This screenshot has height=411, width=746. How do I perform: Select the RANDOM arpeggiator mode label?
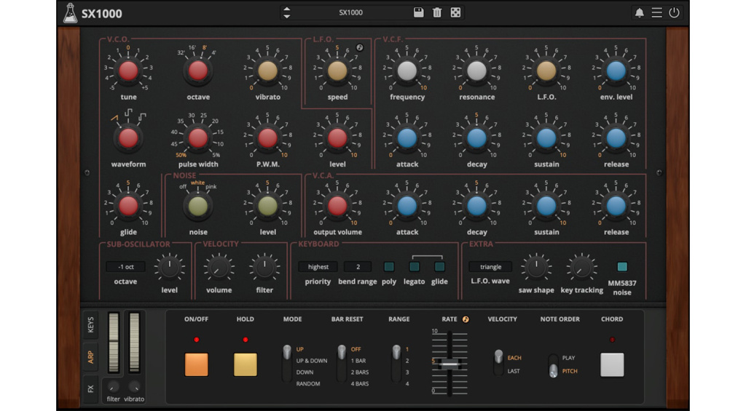coord(308,383)
